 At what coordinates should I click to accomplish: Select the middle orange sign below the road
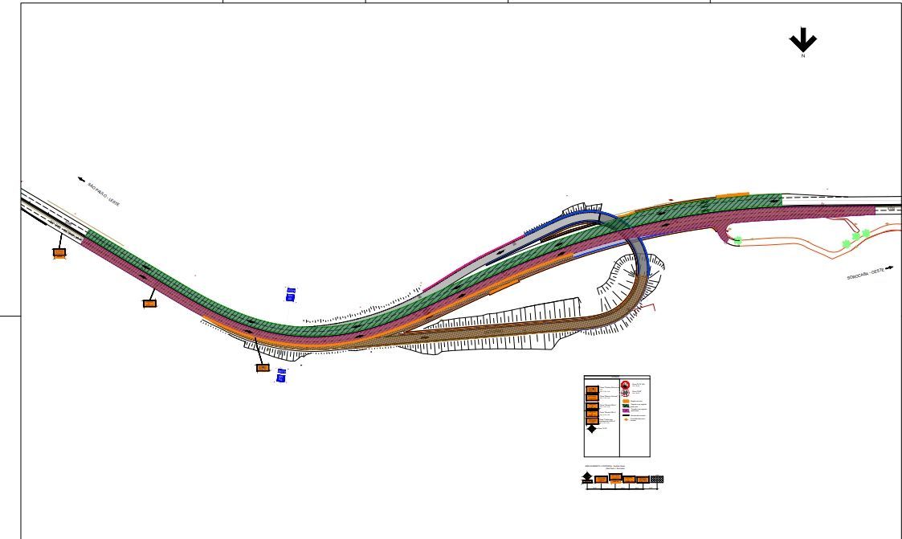pos(149,304)
